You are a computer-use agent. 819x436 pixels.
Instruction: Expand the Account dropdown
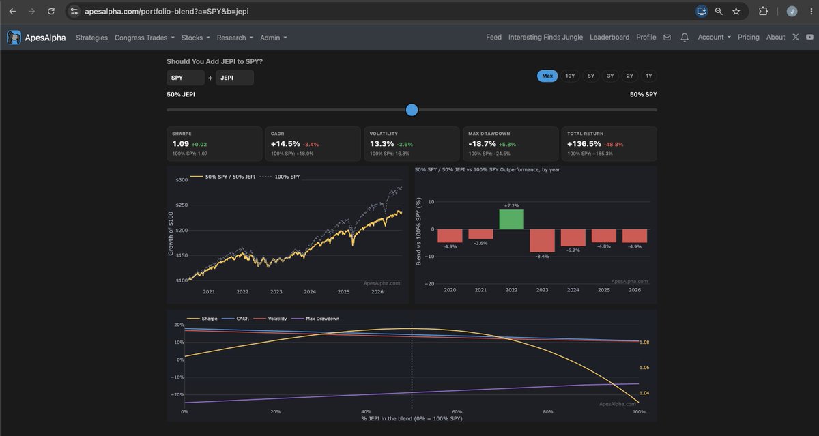(714, 38)
